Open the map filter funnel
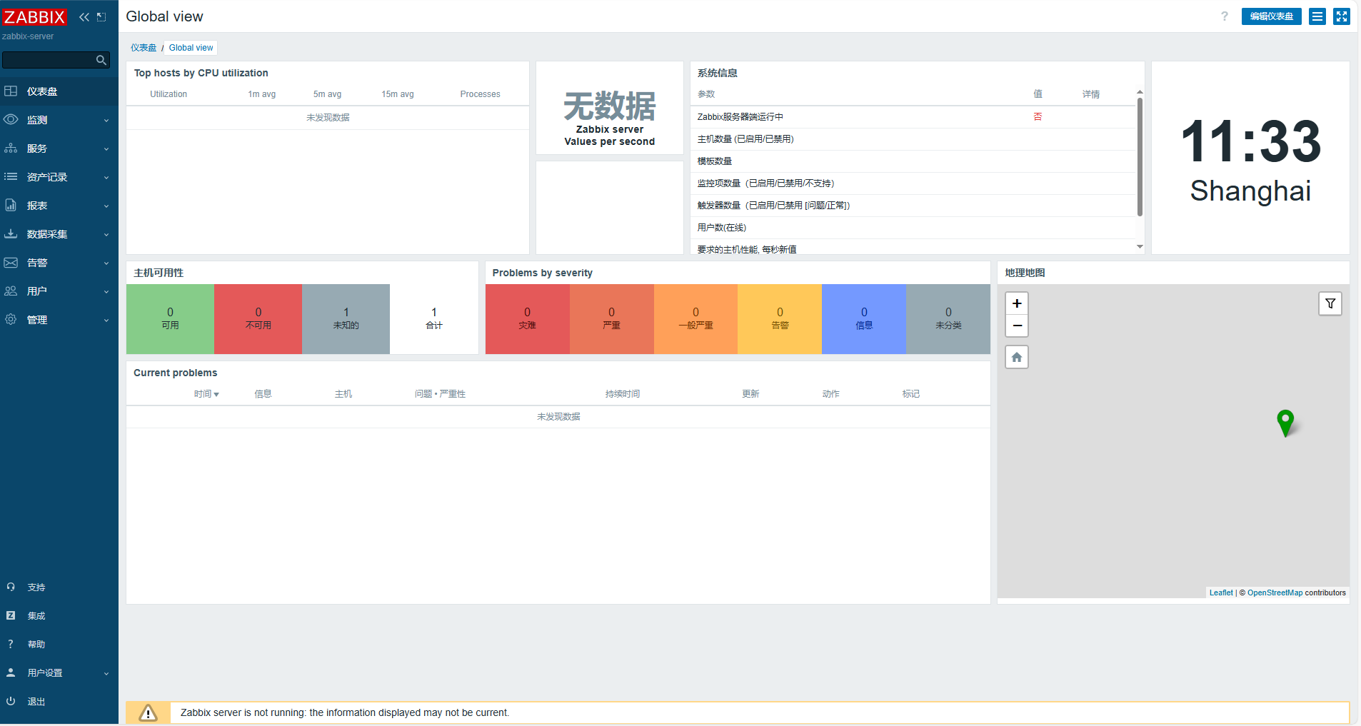 [x=1330, y=303]
